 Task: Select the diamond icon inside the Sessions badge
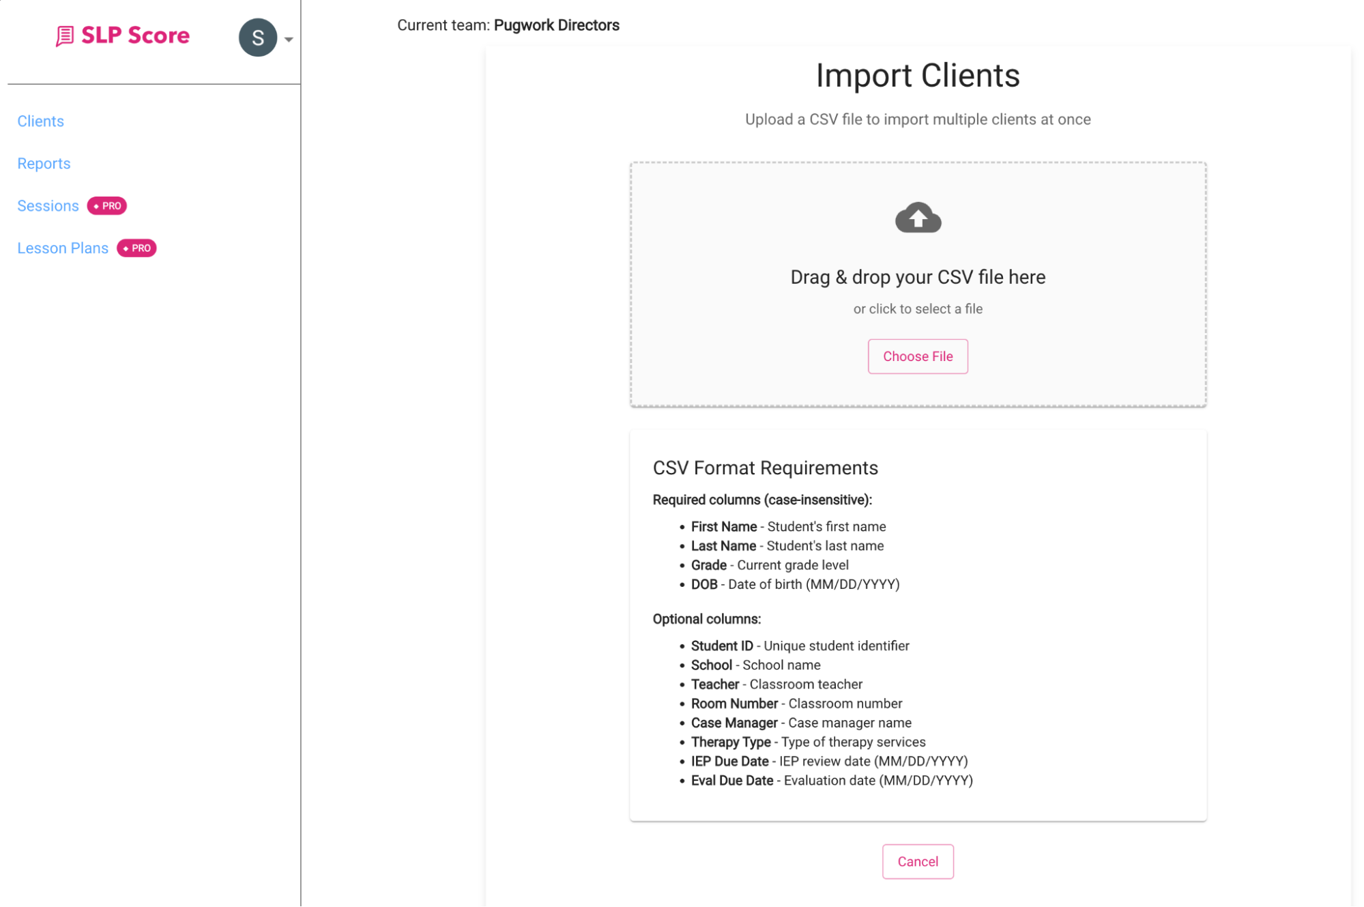[95, 205]
